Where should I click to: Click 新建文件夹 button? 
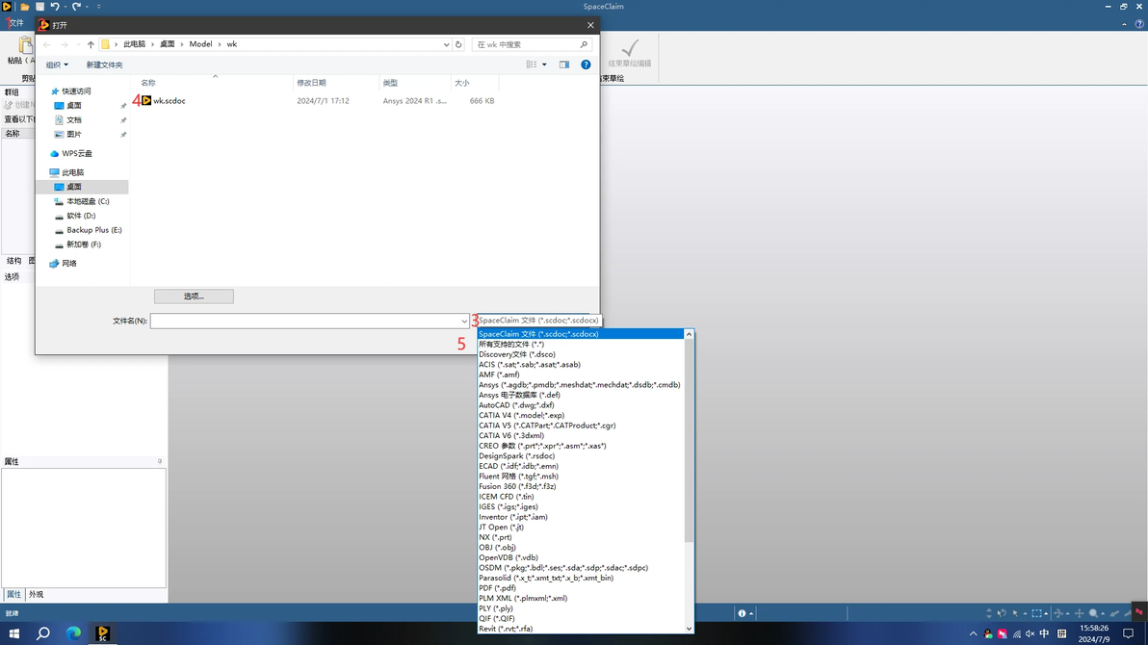coord(105,65)
